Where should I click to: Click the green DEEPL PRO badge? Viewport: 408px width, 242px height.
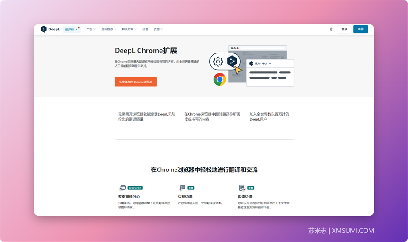(135, 188)
